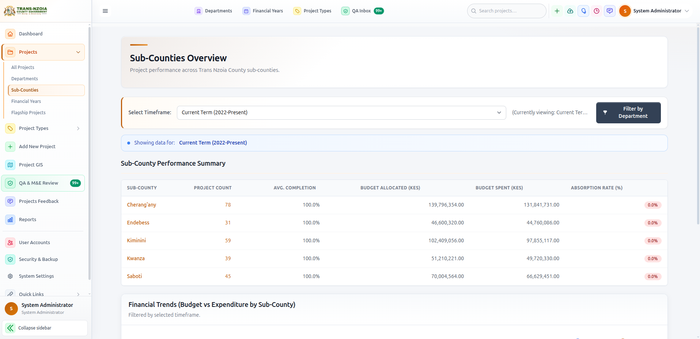Click Kiminini budget allocated 102,409,056.00
The height and width of the screenshot is (339, 700).
click(x=446, y=241)
